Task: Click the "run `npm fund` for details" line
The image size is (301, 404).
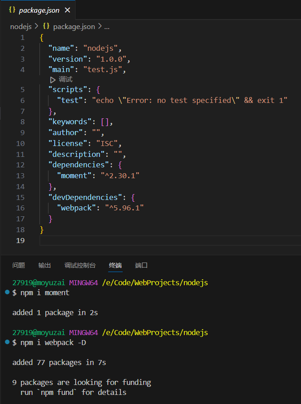Action: click(73, 393)
